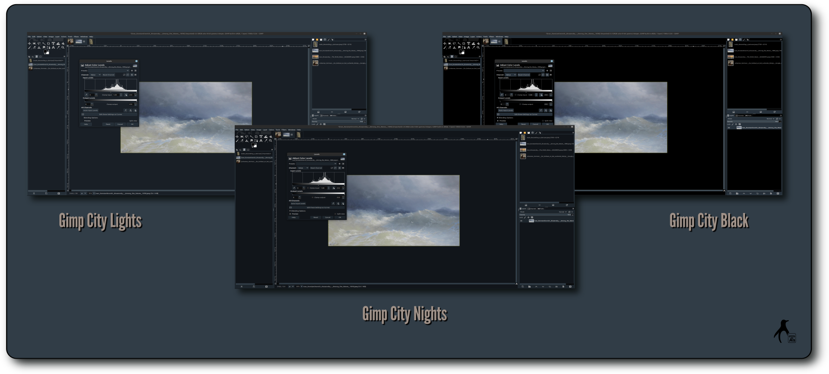Open Presets dropdown in City Black Levels dialog
Viewport: 829px width, 374px height.
click(x=524, y=71)
